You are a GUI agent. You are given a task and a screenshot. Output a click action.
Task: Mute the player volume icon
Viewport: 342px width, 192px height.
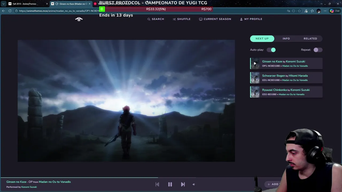[194, 184]
